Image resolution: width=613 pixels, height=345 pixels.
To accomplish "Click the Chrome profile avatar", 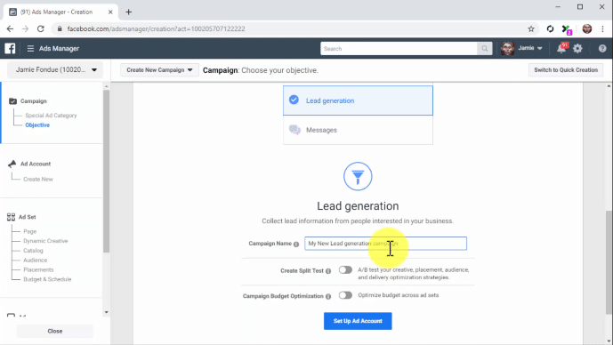I will coord(587,28).
